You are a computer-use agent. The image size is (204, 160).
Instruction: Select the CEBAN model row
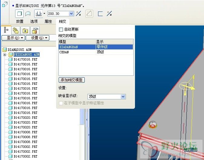point(96,52)
